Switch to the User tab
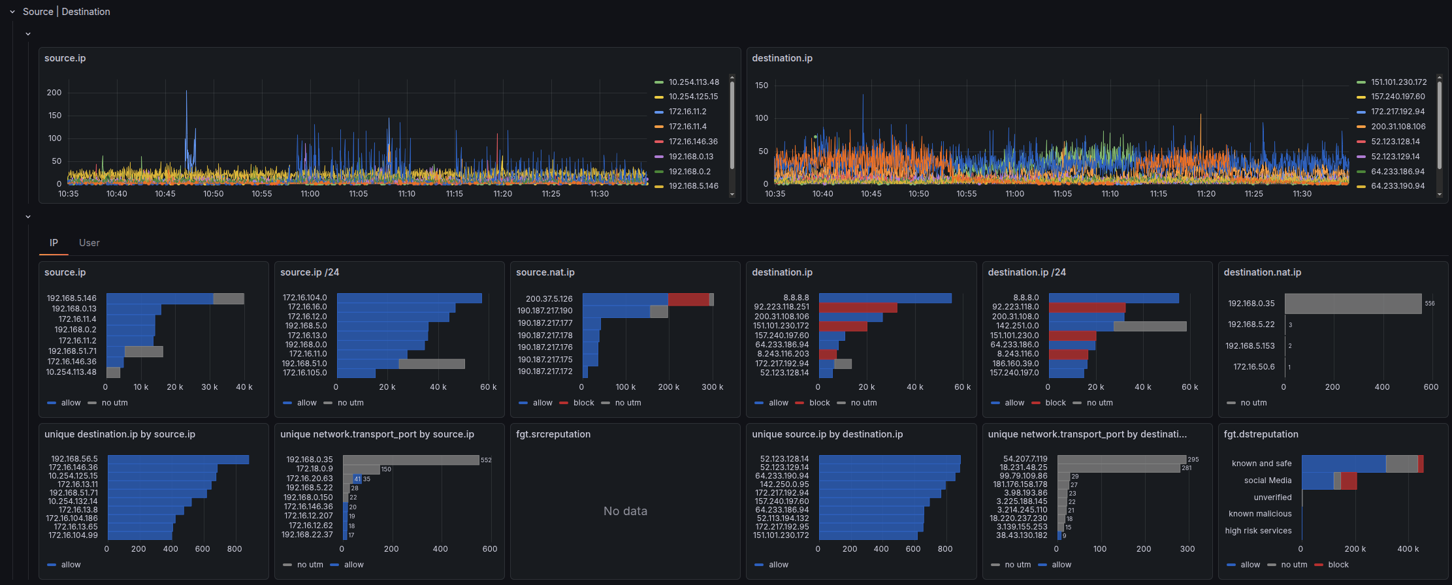1452x585 pixels. pyautogui.click(x=89, y=243)
